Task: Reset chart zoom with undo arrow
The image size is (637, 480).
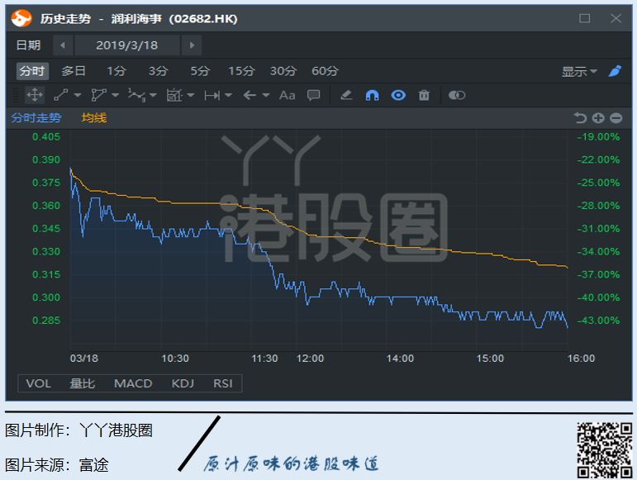Action: [x=580, y=118]
